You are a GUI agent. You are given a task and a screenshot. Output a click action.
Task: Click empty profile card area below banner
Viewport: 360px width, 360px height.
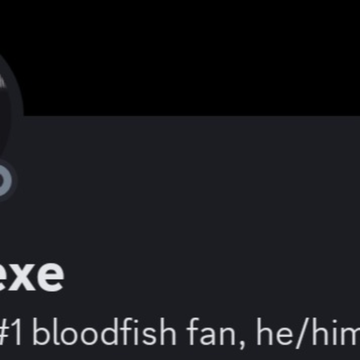(x=188, y=188)
